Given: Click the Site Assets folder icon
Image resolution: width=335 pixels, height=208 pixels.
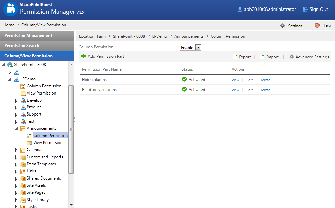Looking at the screenshot, I should click(23, 186).
